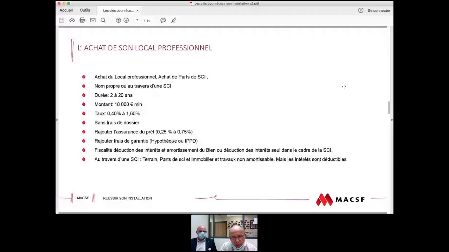Image resolution: width=449 pixels, height=252 pixels.
Task: Click the page number field showing 7
Action: [137, 20]
